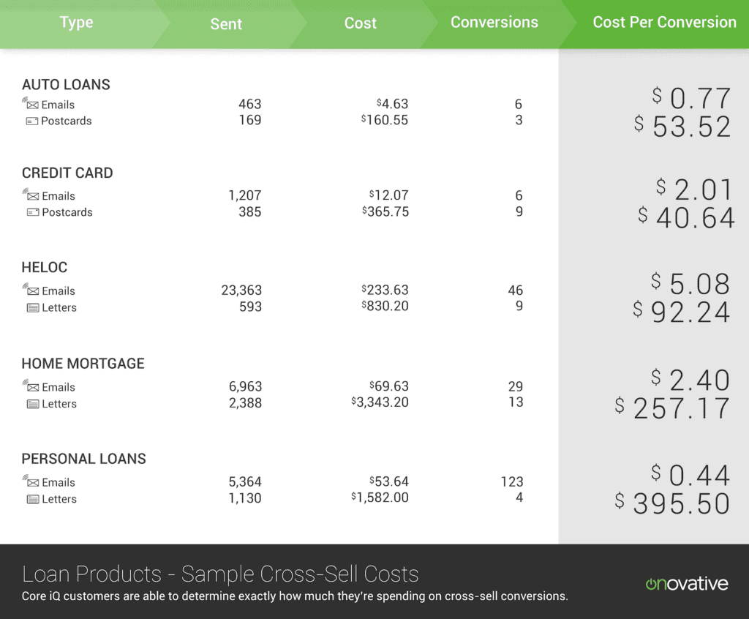The width and height of the screenshot is (749, 619).
Task: Click the sent value 5,364
Action: (x=245, y=482)
